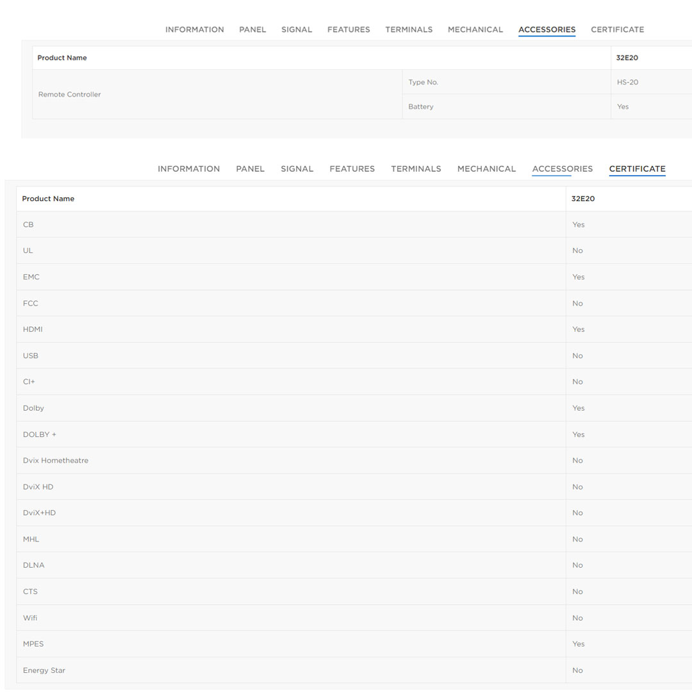
Task: Open the Information tab in the upper tab bar
Action: click(194, 29)
